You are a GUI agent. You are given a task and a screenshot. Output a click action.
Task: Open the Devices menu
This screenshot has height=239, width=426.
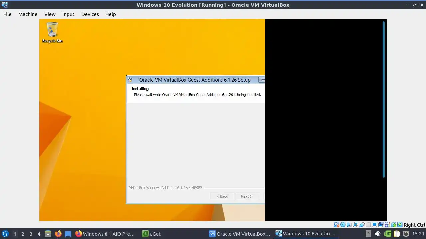coord(90,14)
